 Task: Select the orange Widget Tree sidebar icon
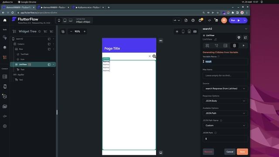coord(5,57)
